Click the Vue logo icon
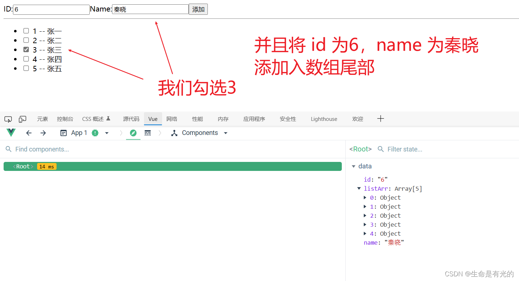The height and width of the screenshot is (281, 519). [11, 133]
